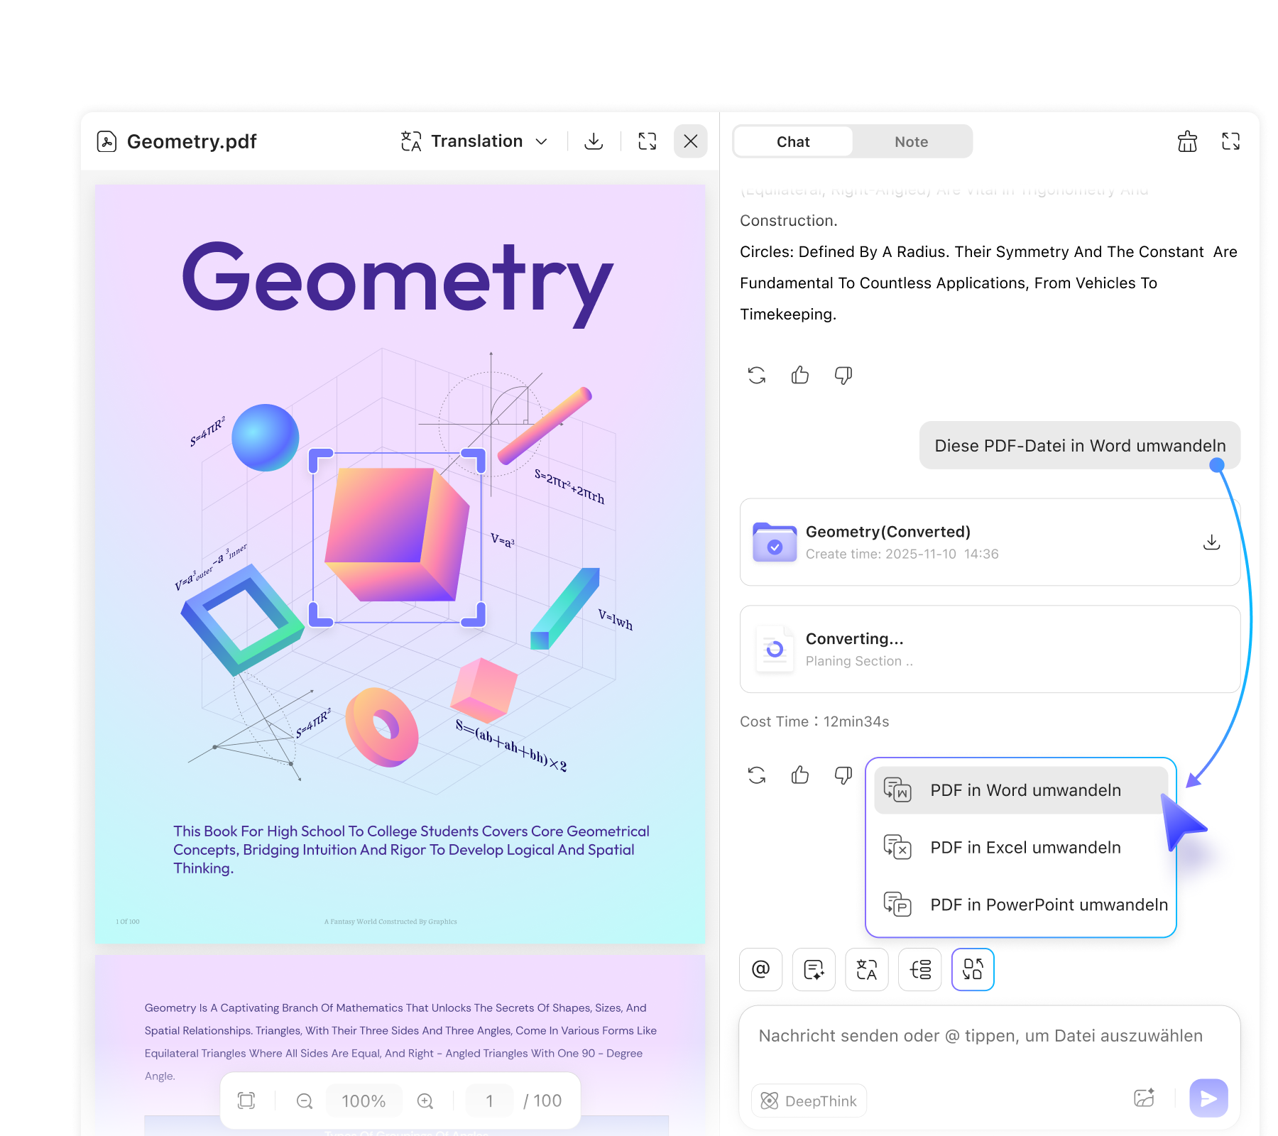This screenshot has width=1278, height=1136.
Task: Click the Cost Time: 12min34s text
Action: [x=814, y=721]
